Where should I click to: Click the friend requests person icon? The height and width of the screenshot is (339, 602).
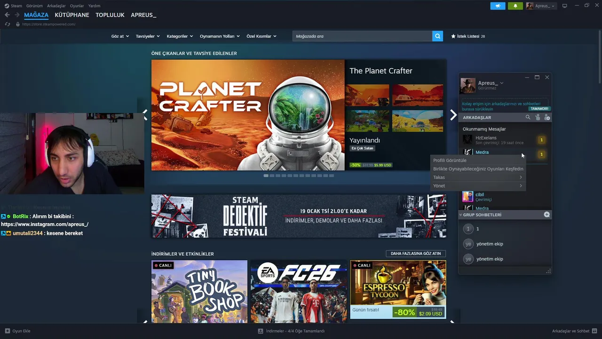[538, 117]
